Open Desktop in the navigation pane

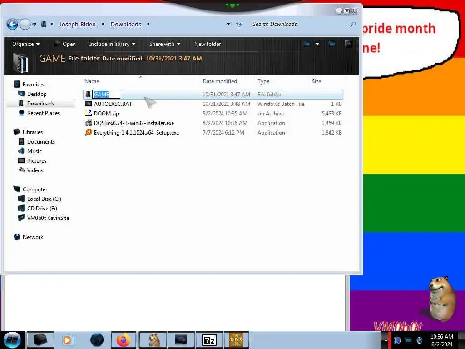click(x=37, y=94)
